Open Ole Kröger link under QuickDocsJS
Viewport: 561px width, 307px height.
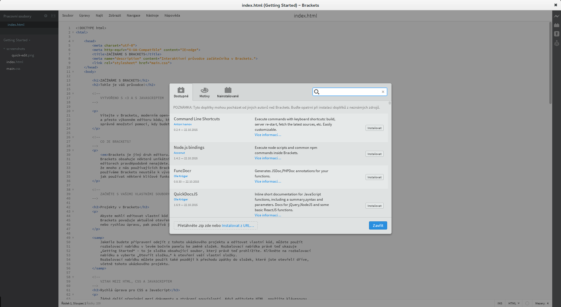tap(181, 200)
